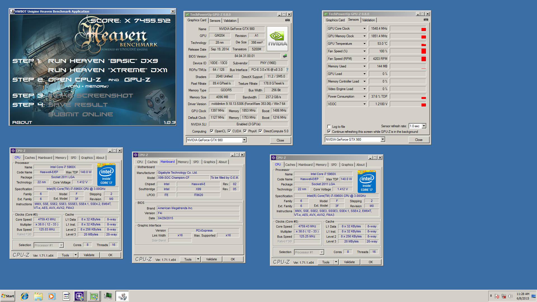Viewport: 537px width, 302px height.
Task: Toggle the DirectCompute 5.0 checkbox
Action: click(260, 131)
